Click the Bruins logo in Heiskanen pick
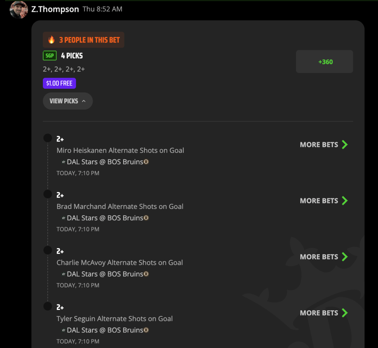The height and width of the screenshot is (348, 378). click(146, 162)
